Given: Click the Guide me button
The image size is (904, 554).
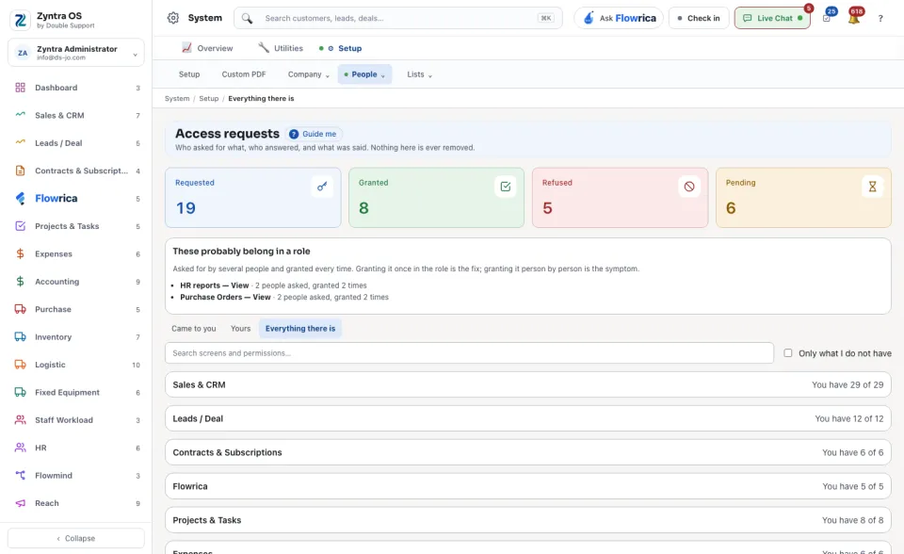Looking at the screenshot, I should (x=314, y=134).
